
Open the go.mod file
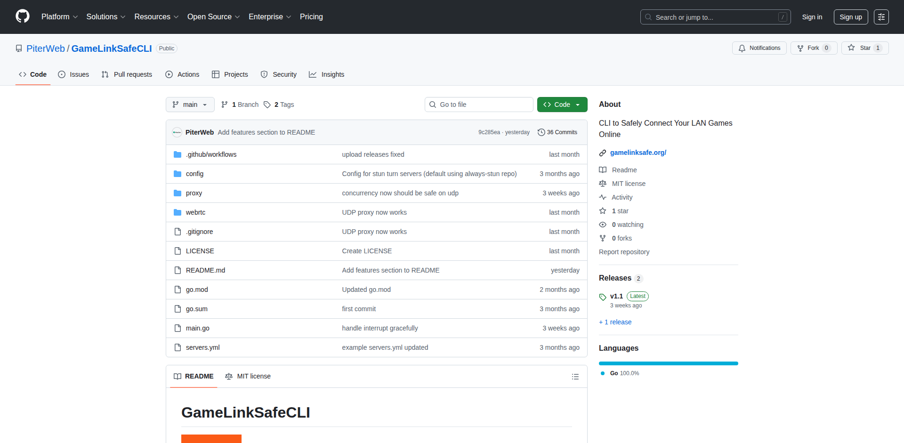coord(197,290)
